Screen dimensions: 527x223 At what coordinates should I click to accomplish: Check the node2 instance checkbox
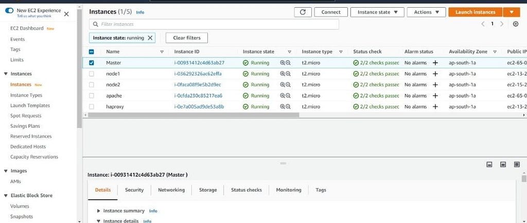pos(92,85)
